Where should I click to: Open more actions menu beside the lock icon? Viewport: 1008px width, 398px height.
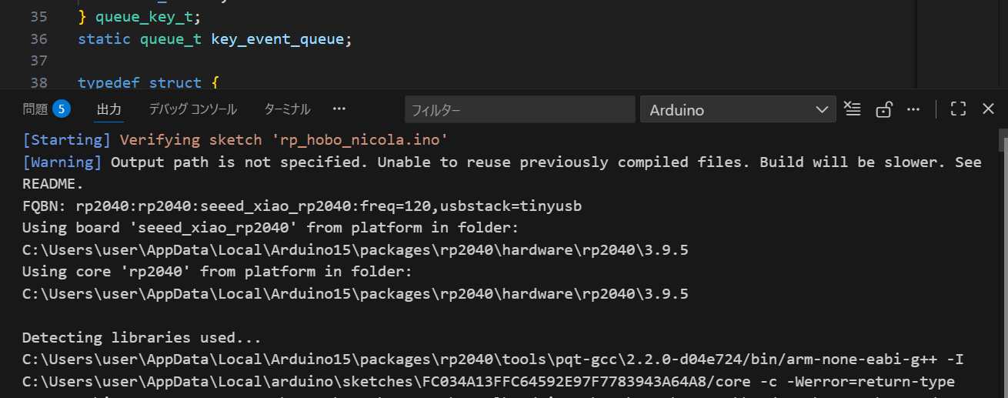(x=913, y=109)
